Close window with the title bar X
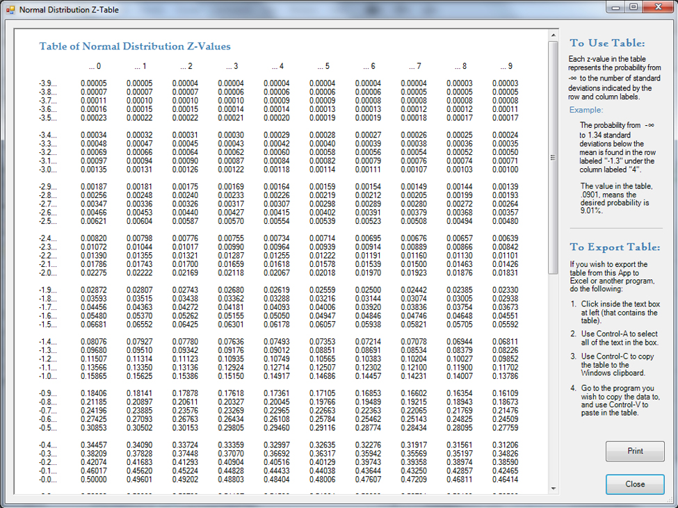Image resolution: width=678 pixels, height=508 pixels. point(658,7)
